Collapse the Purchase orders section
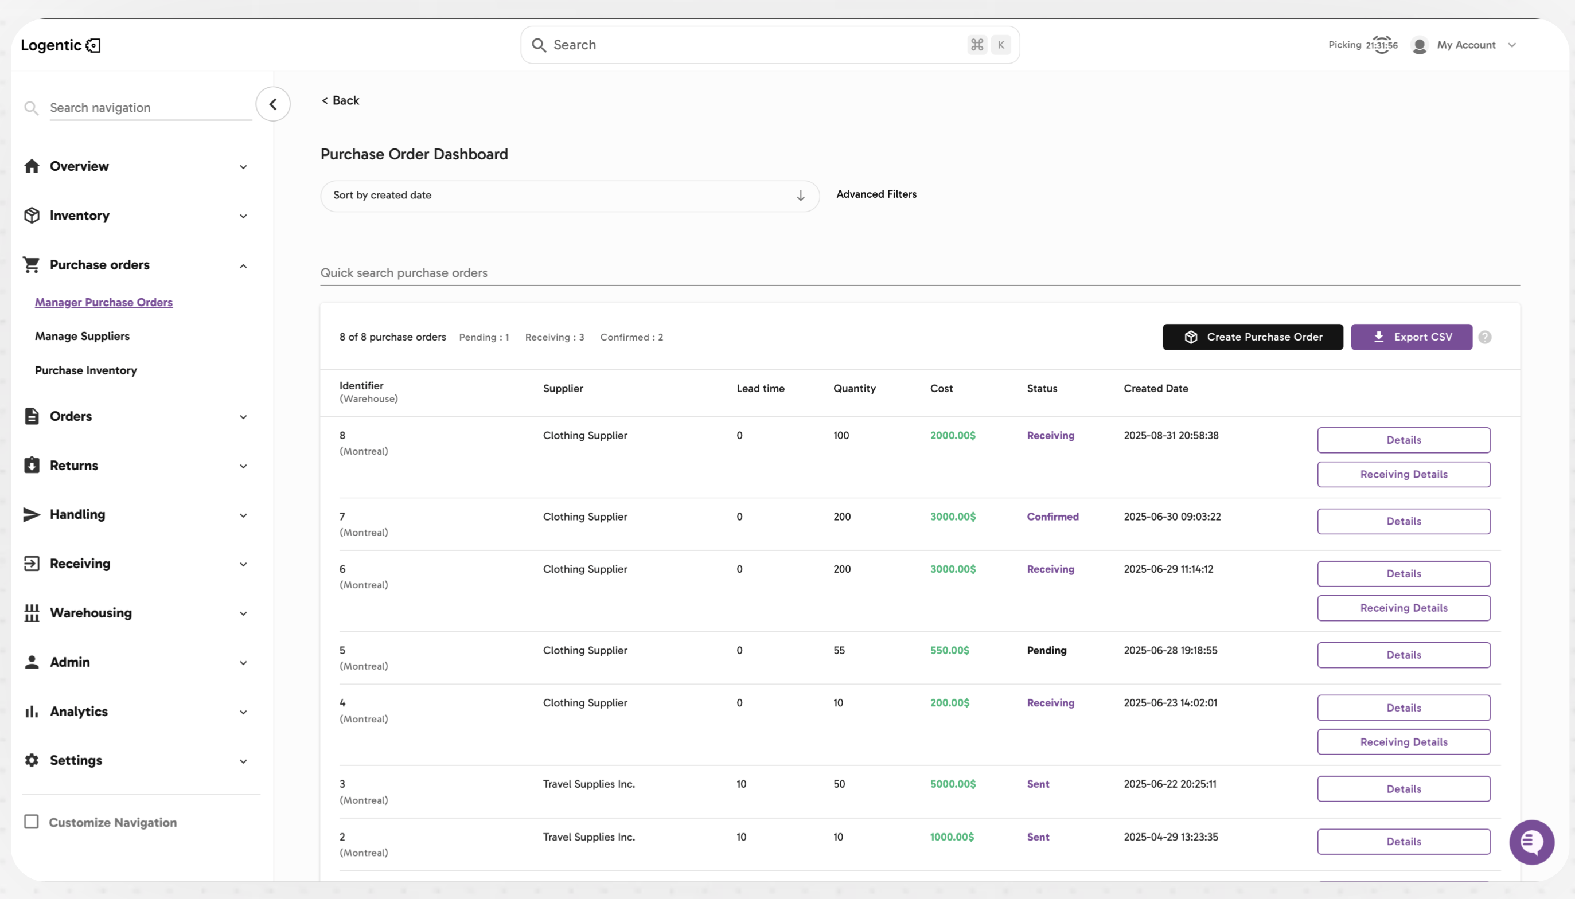Screen dimensions: 1575x899 tap(243, 266)
